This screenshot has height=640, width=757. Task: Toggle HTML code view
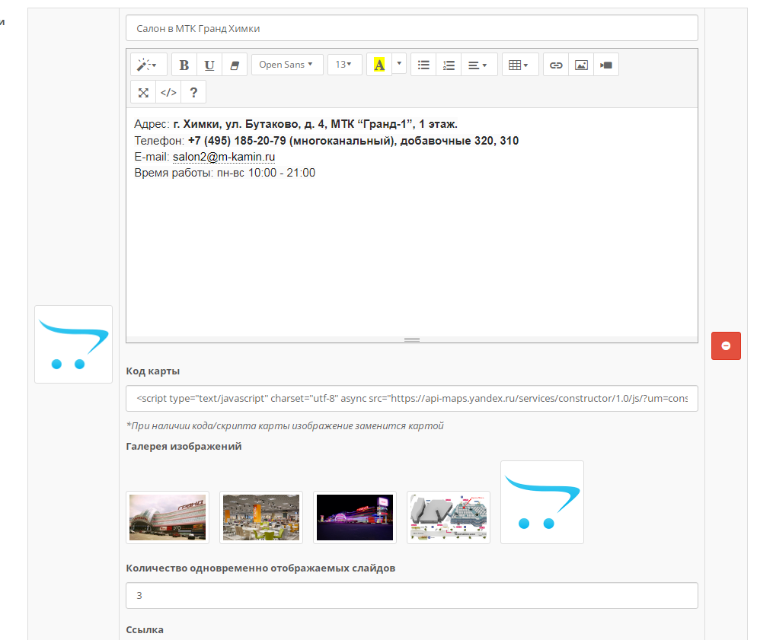coord(168,93)
